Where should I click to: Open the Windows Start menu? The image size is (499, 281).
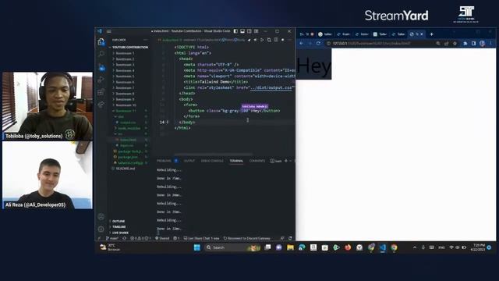pyautogui.click(x=197, y=247)
